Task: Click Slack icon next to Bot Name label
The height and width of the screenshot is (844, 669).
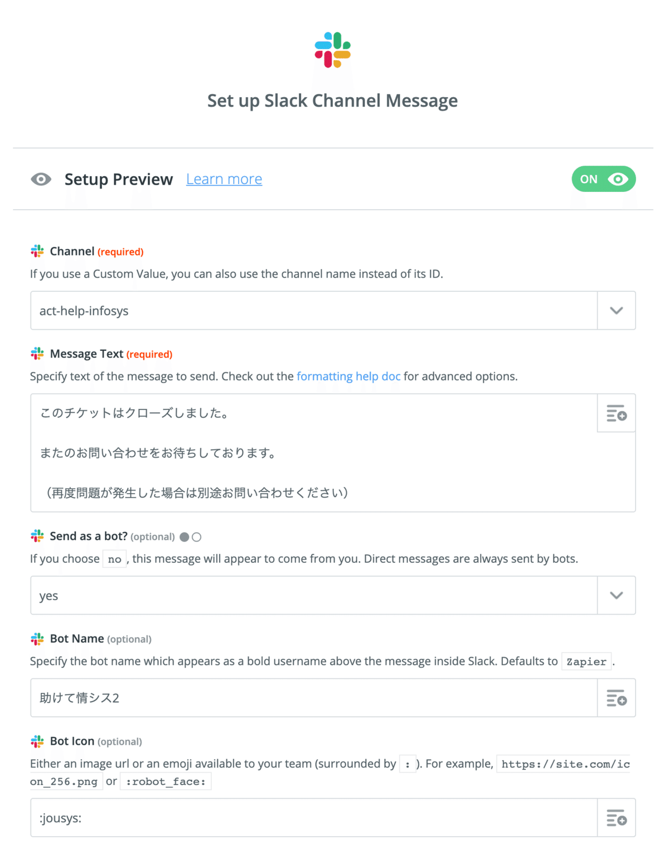Action: [x=37, y=639]
